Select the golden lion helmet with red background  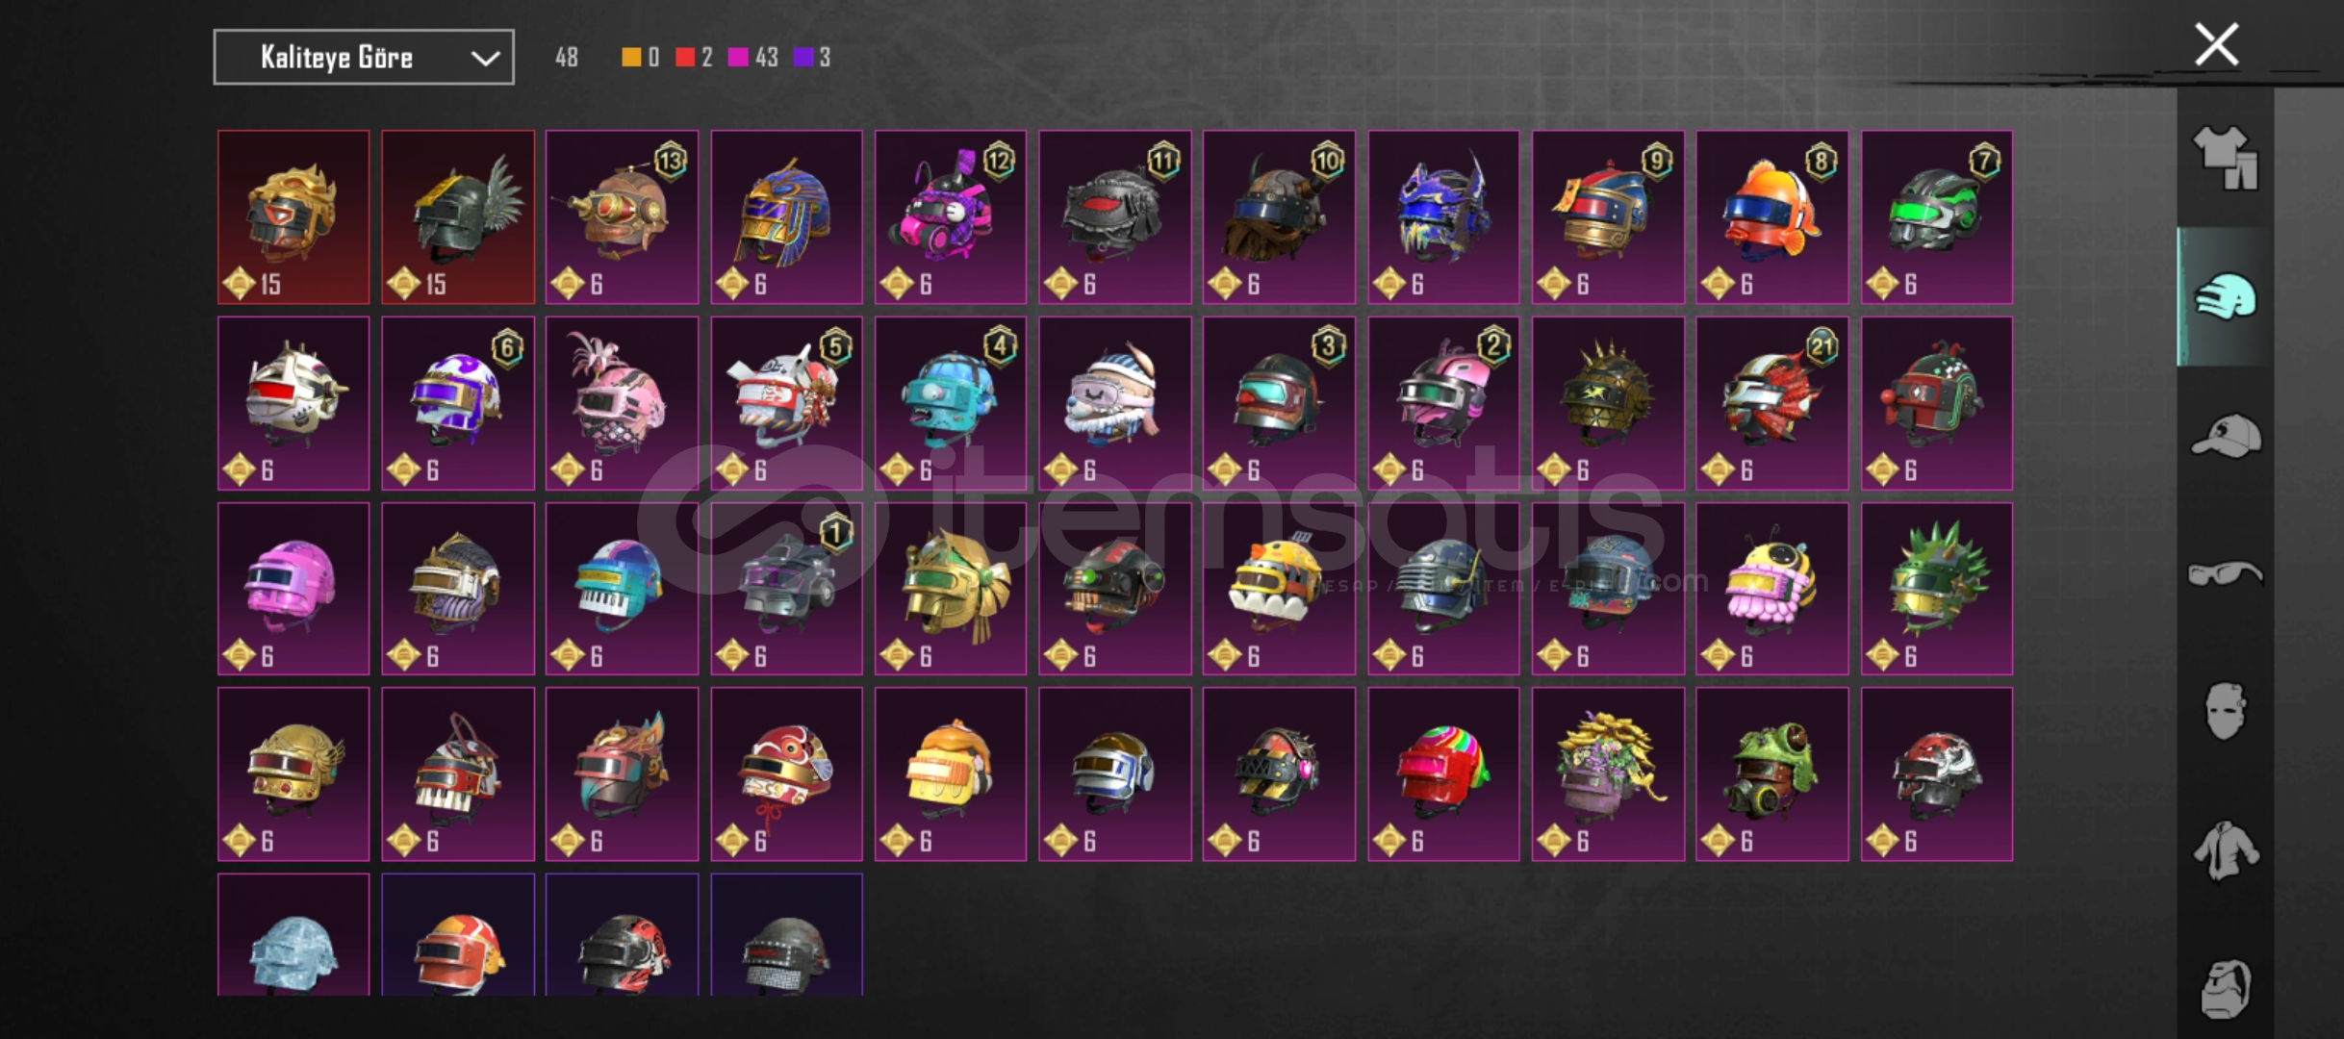(293, 217)
